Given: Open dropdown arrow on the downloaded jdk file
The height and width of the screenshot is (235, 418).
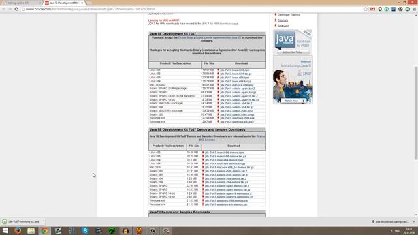Looking at the screenshot, I should tap(44, 221).
